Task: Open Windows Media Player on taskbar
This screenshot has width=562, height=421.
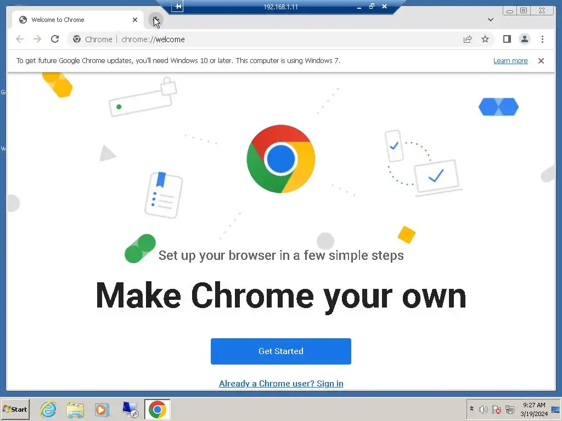Action: (102, 409)
